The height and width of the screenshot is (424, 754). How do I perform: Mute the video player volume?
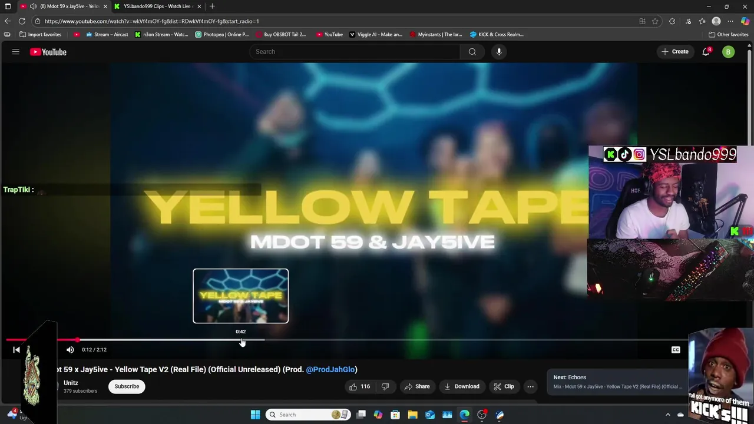[x=70, y=350]
